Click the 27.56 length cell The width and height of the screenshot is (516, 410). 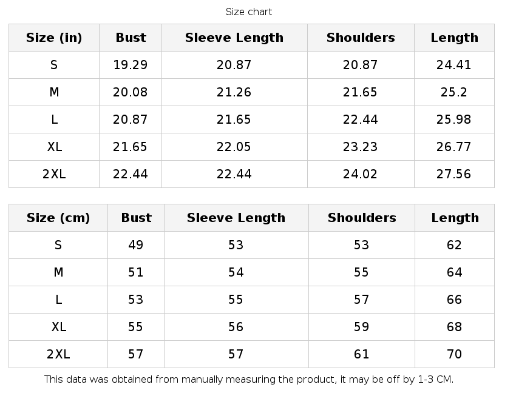454,174
